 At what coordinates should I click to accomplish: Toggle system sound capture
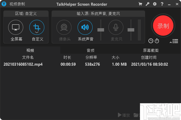(85, 27)
